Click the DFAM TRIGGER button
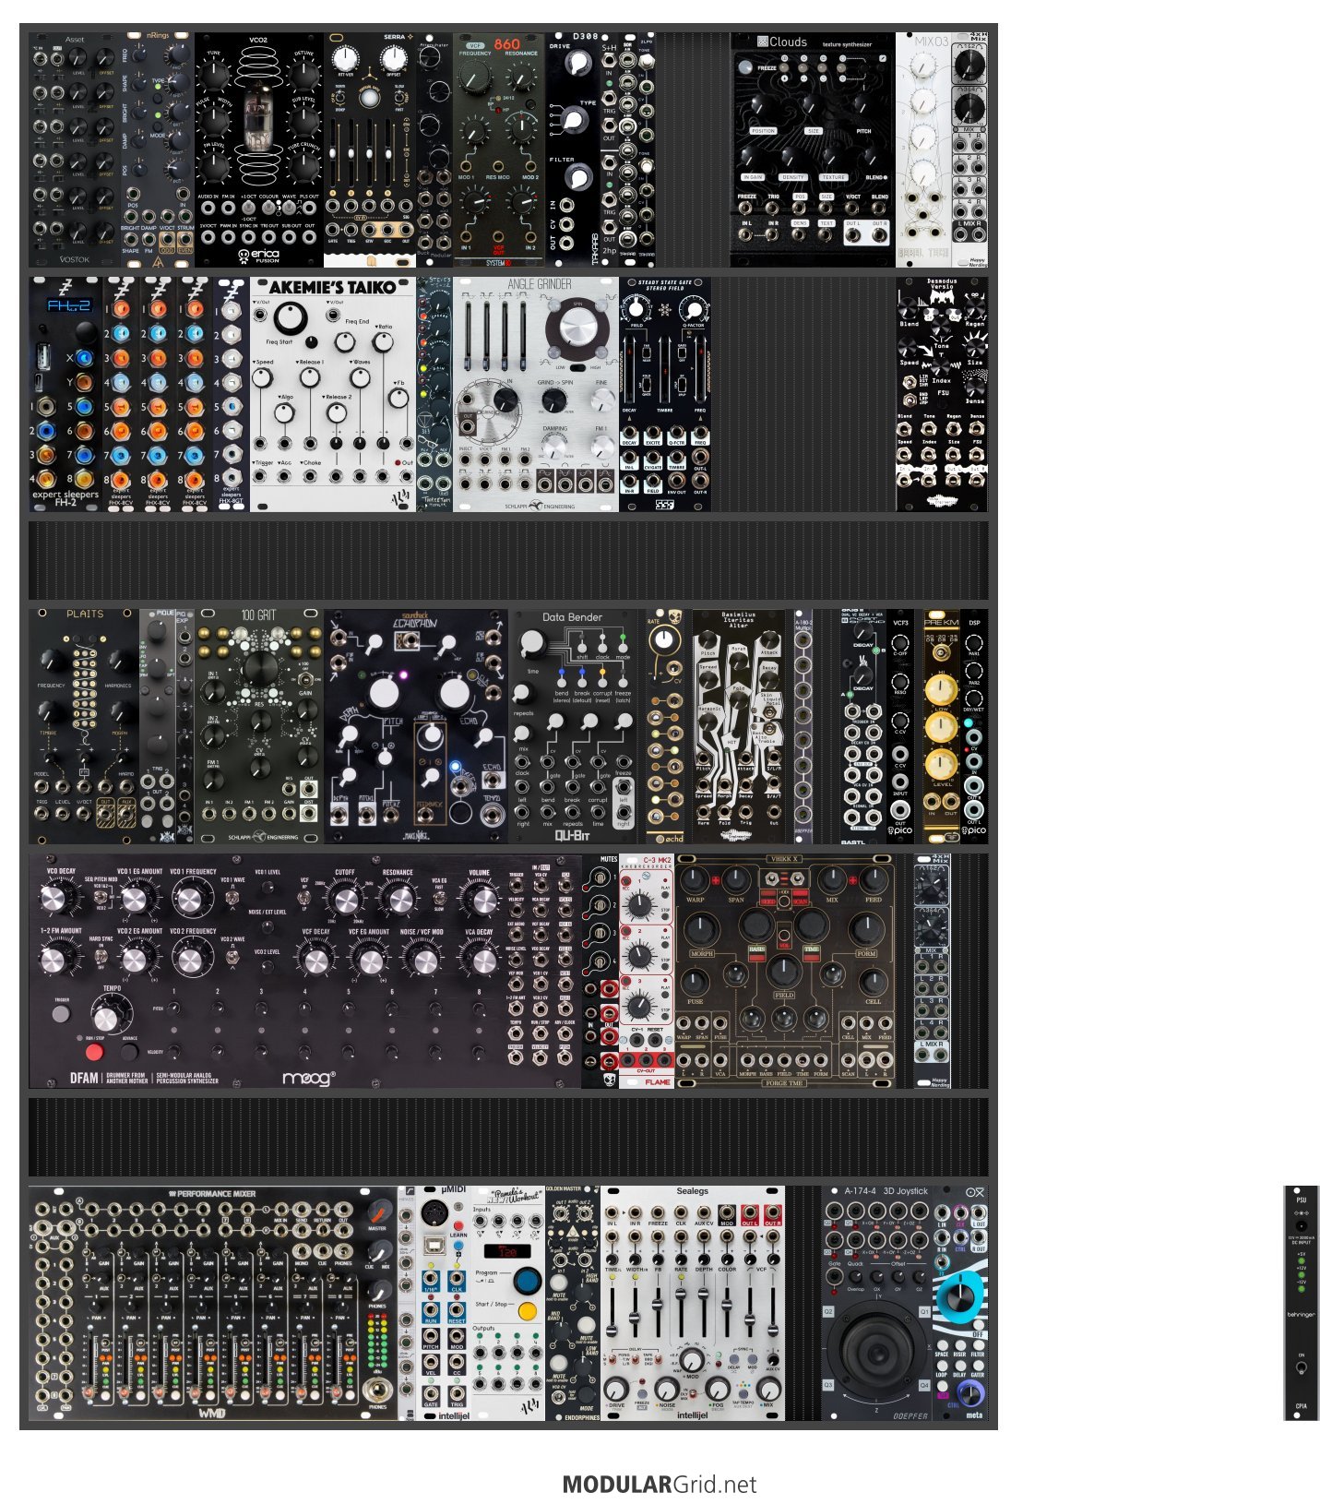 tap(61, 1013)
